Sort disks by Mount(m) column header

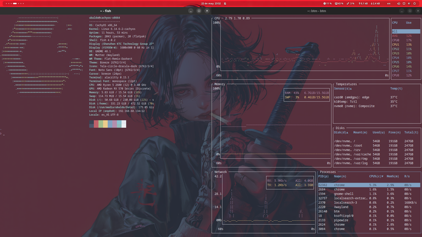point(360,132)
